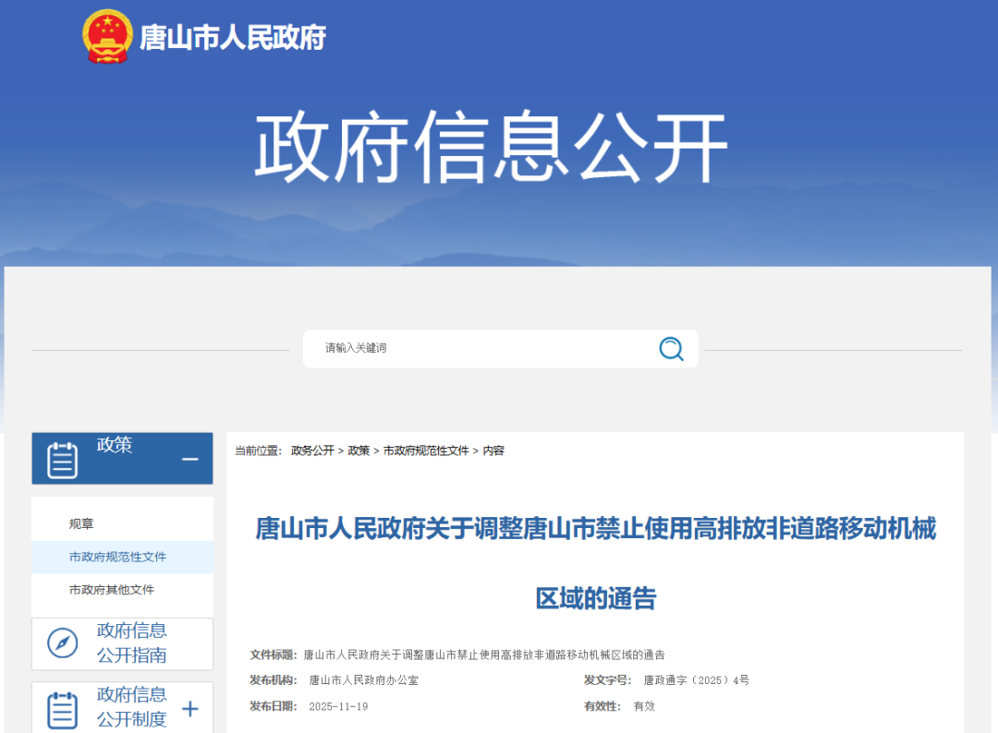Click the article title heading

pyautogui.click(x=595, y=529)
